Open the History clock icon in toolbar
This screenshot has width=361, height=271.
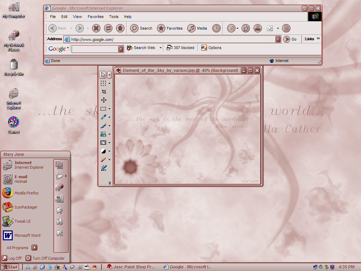216,28
